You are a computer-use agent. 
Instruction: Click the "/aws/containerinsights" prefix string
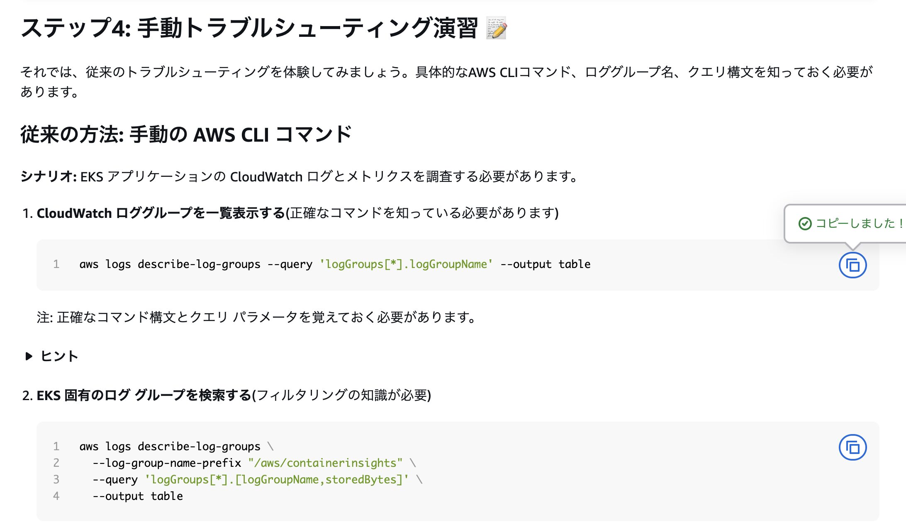(x=325, y=463)
